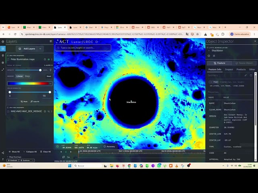
Task: Open the browser tab list chevron
Action: (3, 27)
